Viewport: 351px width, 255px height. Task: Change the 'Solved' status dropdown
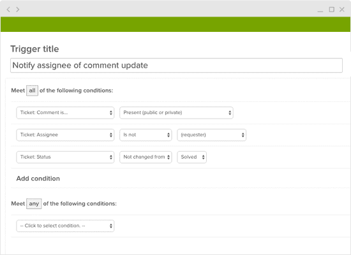coord(192,157)
